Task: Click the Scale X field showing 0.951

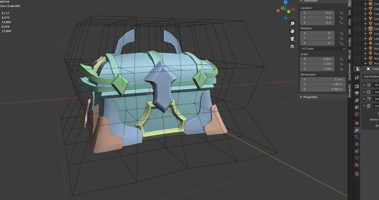Action: (x=317, y=59)
